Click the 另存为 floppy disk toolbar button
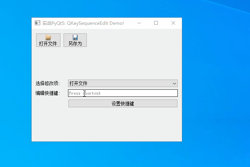The image size is (250, 167). click(x=75, y=40)
